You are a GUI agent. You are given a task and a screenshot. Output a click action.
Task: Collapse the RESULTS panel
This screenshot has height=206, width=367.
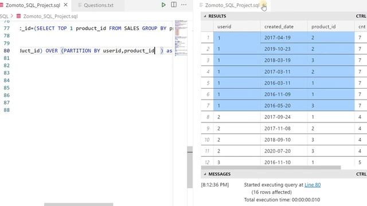tap(205, 16)
